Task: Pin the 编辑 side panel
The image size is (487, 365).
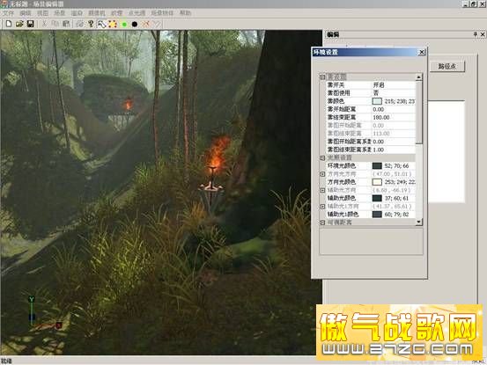Action: coord(476,34)
